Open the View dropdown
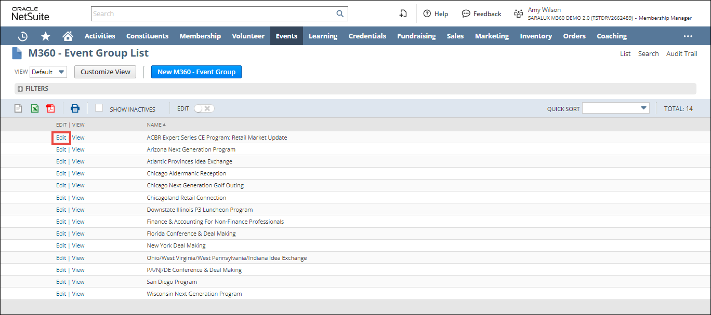711x315 pixels. (48, 72)
